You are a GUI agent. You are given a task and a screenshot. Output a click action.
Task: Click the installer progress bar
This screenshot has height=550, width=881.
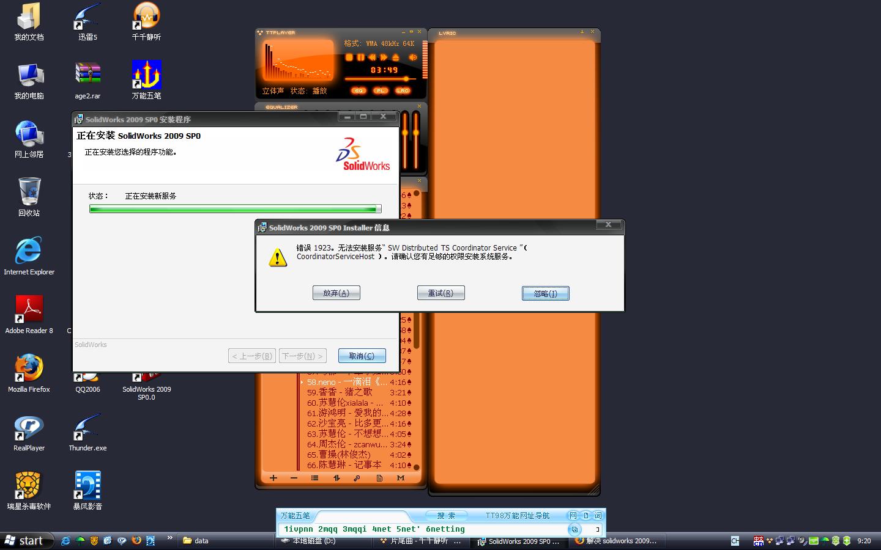[x=236, y=209]
